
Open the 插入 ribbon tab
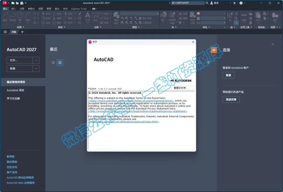click(14, 9)
